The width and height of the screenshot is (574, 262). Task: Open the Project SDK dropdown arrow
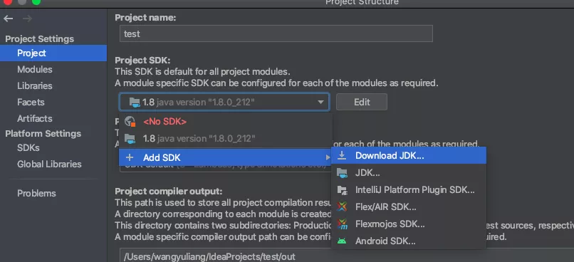pyautogui.click(x=320, y=102)
